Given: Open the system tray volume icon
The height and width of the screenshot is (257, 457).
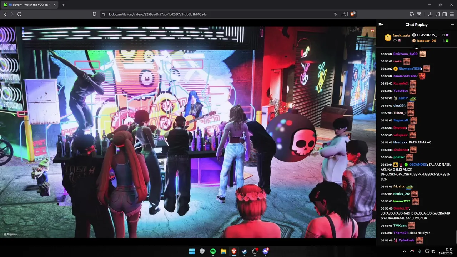Looking at the screenshot, I should click(433, 251).
